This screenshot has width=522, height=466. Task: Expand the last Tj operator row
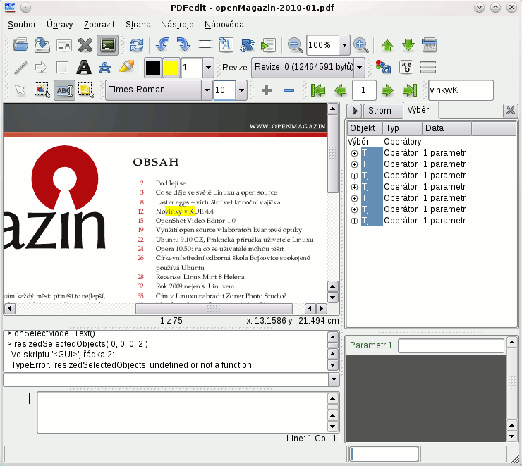click(354, 221)
